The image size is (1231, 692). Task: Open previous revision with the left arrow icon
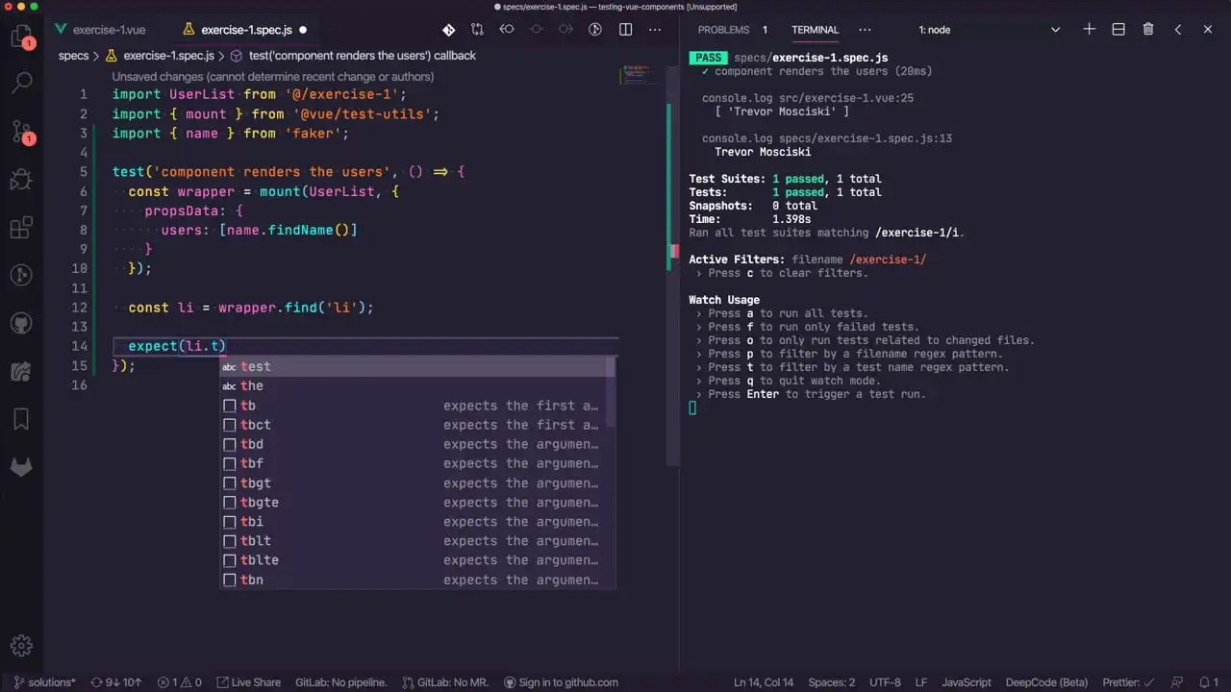tap(507, 30)
